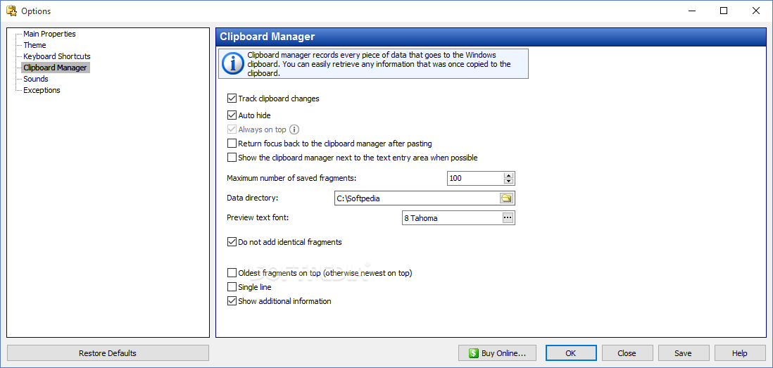Open font picker with the ellipsis button
This screenshot has width=773, height=368.
click(508, 217)
